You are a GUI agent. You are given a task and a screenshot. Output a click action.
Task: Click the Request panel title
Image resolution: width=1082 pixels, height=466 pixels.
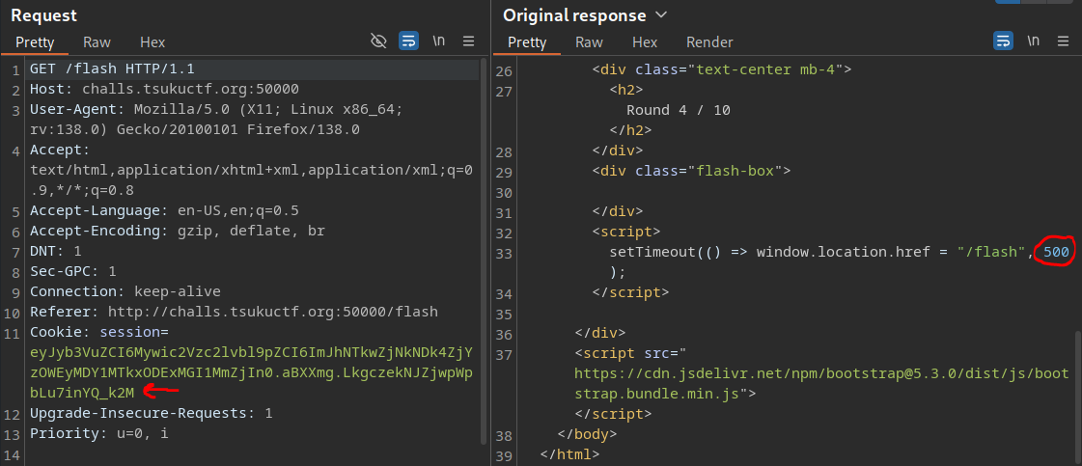44,15
